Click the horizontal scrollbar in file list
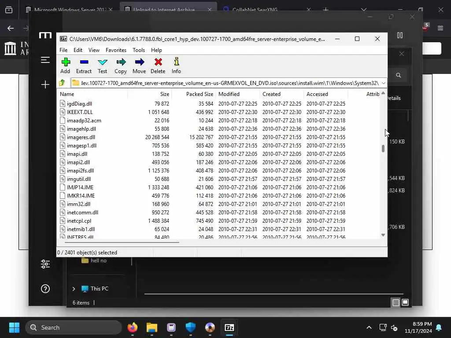 pyautogui.click(x=122, y=242)
